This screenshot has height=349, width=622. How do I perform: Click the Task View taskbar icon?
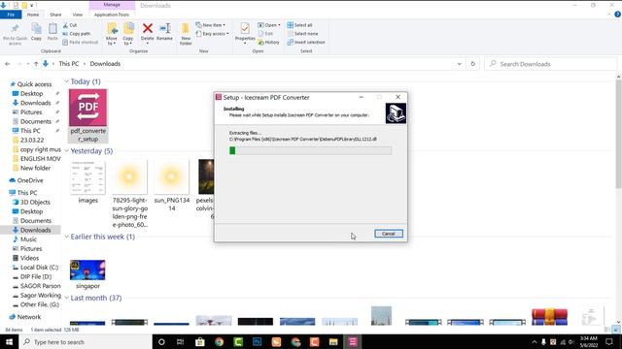(x=181, y=342)
